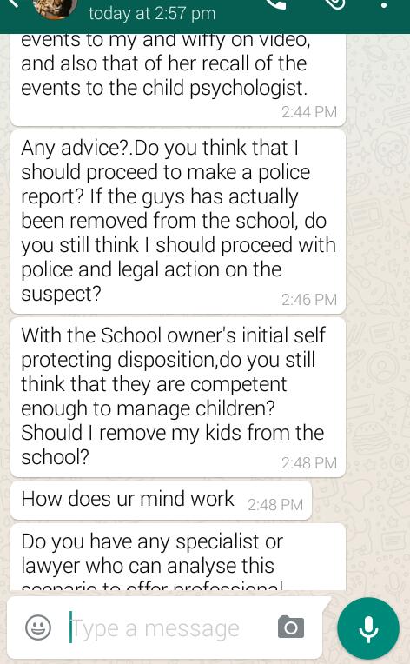Tap the message ending 'child psychologist.'

(178, 80)
